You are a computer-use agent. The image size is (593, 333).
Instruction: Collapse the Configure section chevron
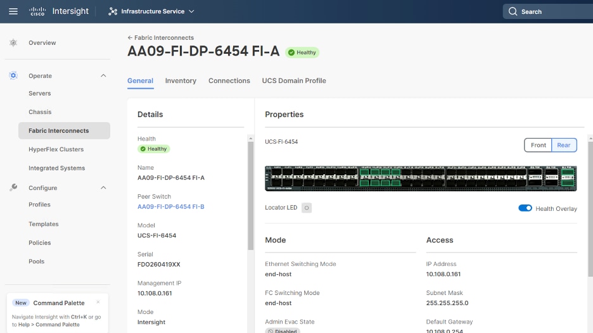(x=103, y=187)
